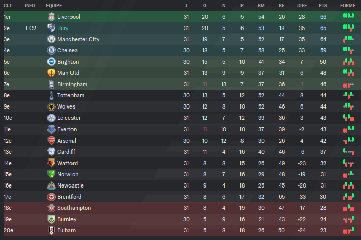Click the Man Utd crest icon

pos(51,73)
